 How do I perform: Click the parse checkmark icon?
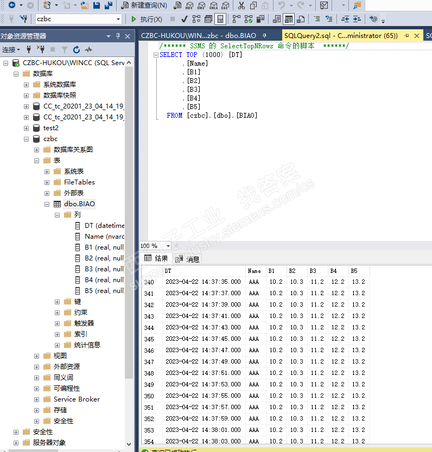185,20
